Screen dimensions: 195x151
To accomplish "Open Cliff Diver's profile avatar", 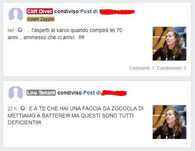I will point(16,15).
